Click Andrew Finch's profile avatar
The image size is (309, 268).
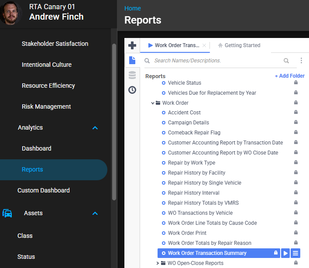[x=12, y=14]
